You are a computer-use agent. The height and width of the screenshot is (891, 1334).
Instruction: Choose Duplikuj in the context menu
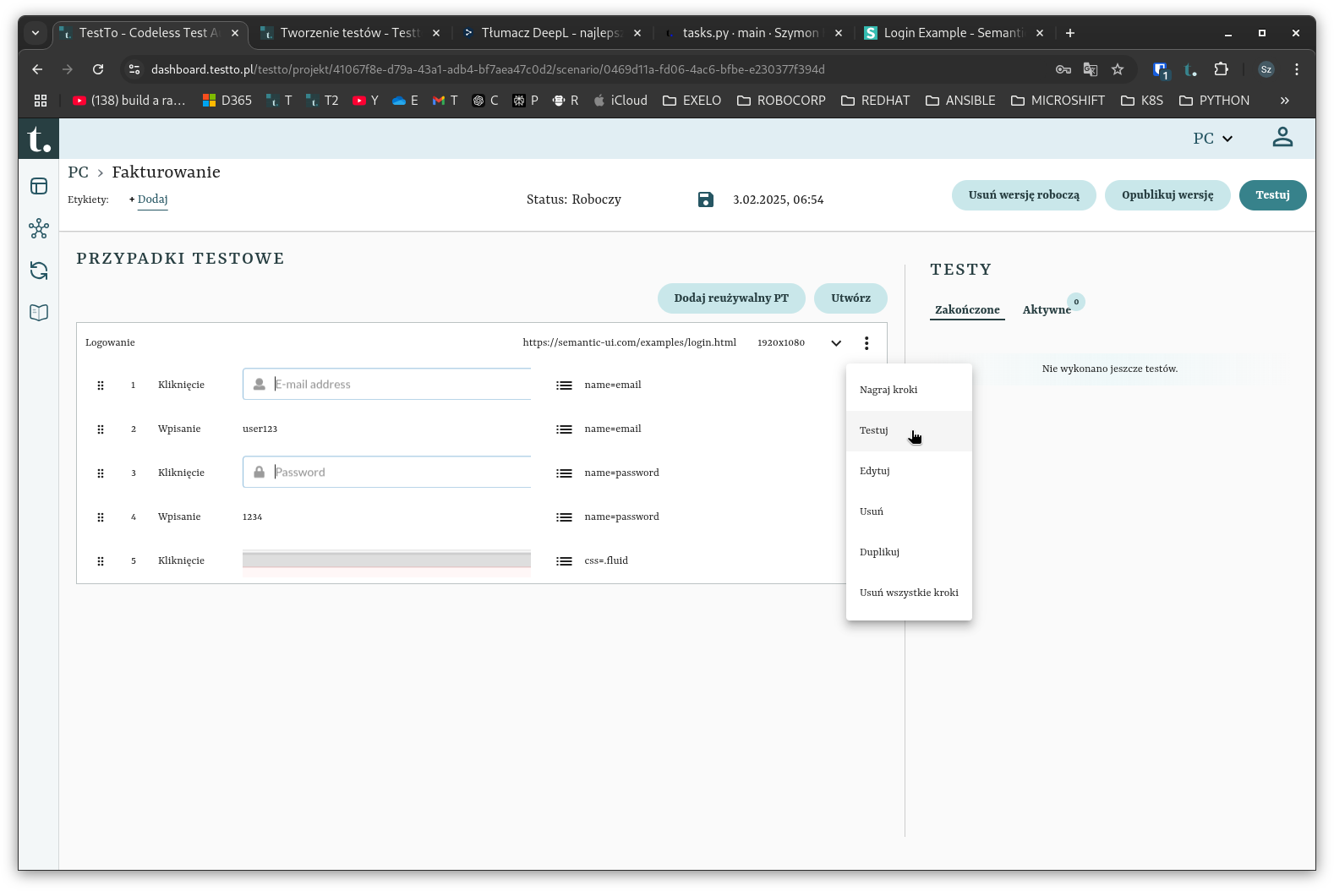tap(879, 552)
